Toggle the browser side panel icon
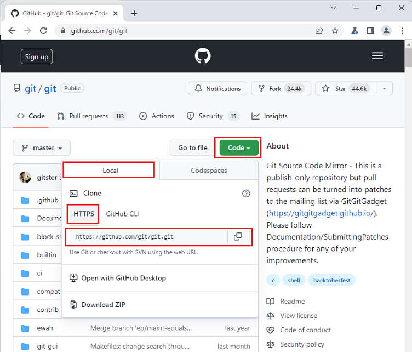Viewport: 412px width, 352px height. point(370,31)
